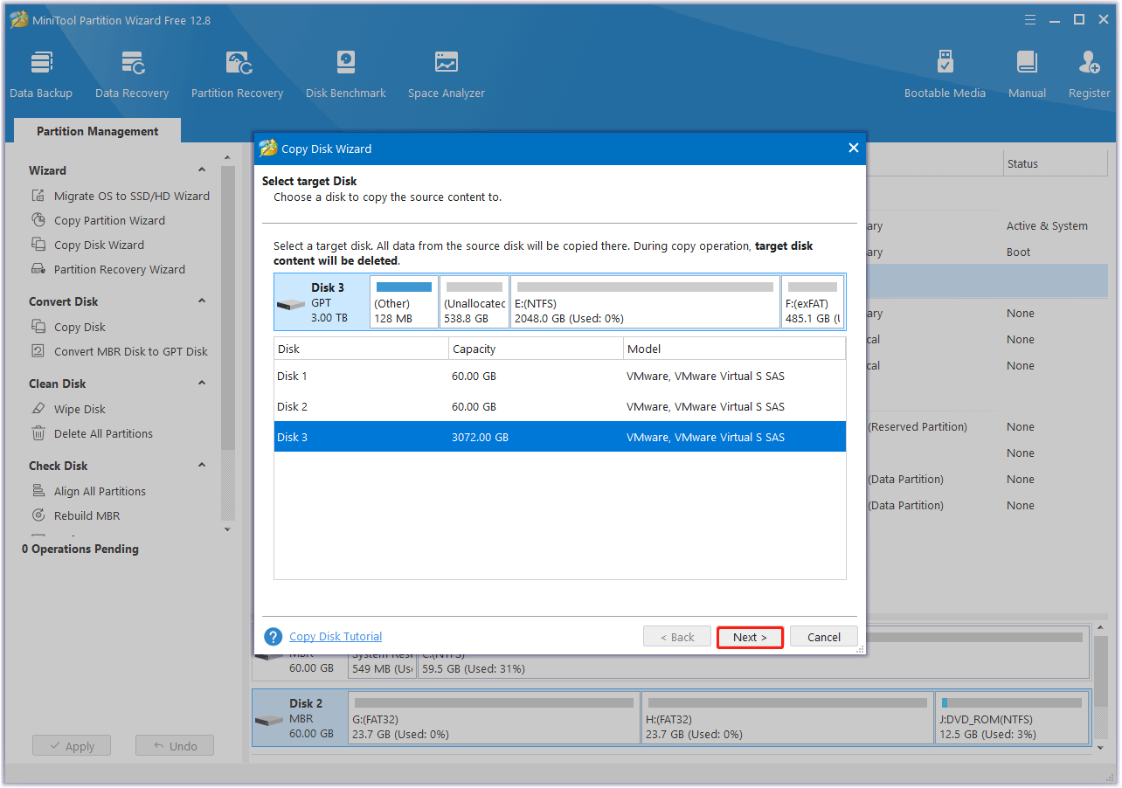1122x788 pixels.
Task: Open the Bootable Media creator
Action: click(945, 72)
